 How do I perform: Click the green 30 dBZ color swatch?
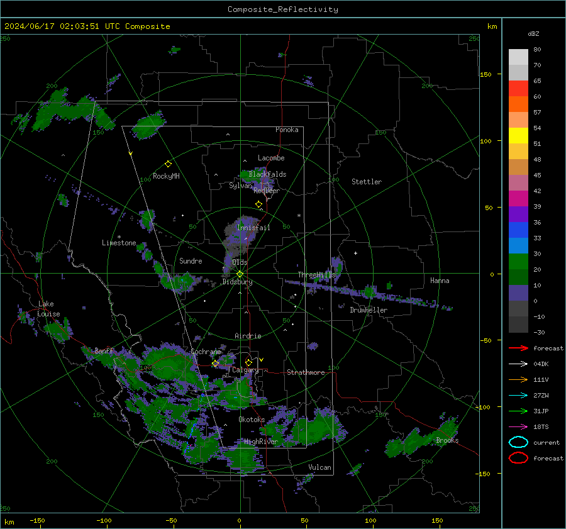click(x=518, y=261)
